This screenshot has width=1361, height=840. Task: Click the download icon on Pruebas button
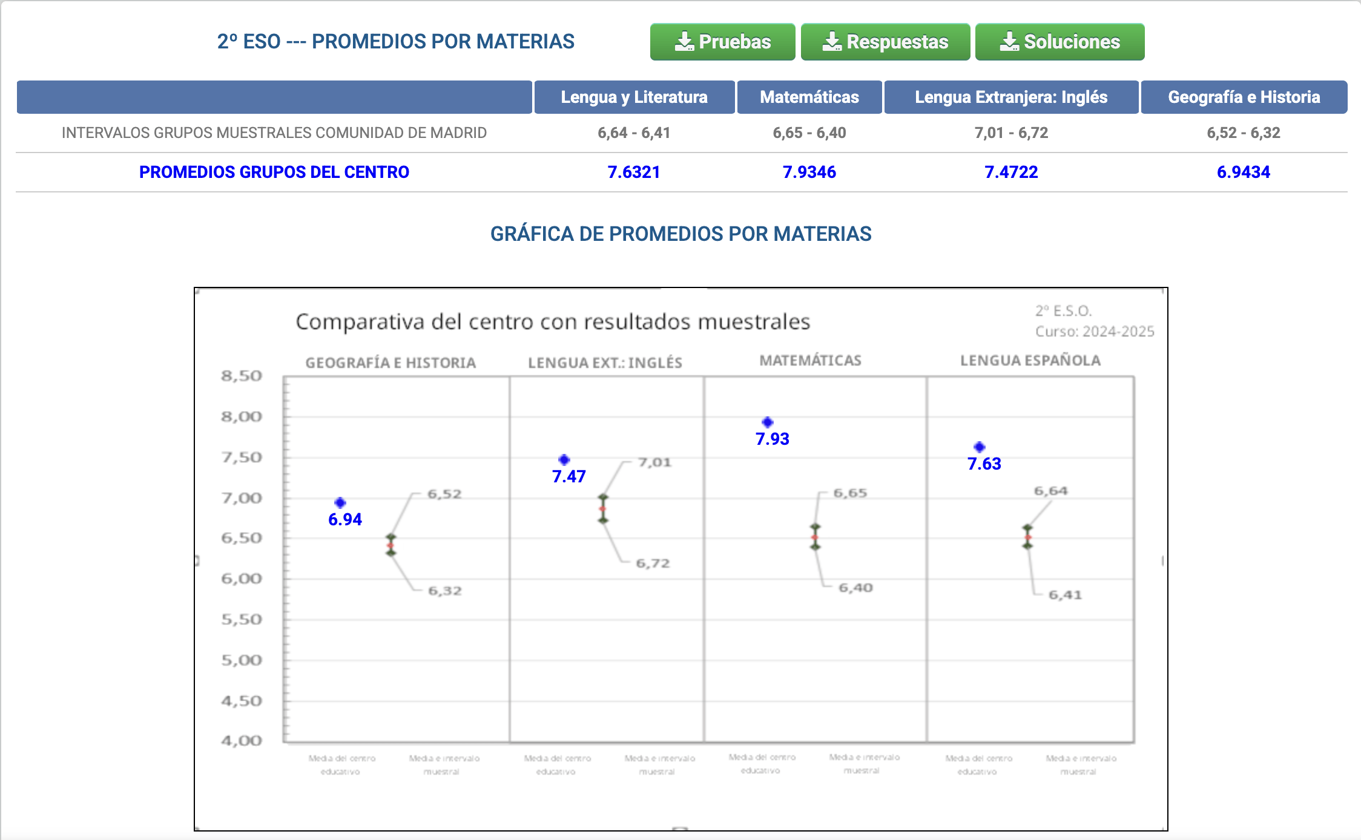click(684, 42)
